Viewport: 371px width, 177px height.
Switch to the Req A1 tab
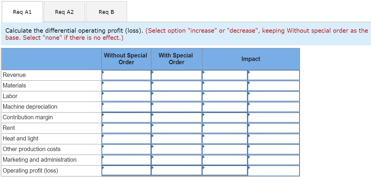(22, 12)
